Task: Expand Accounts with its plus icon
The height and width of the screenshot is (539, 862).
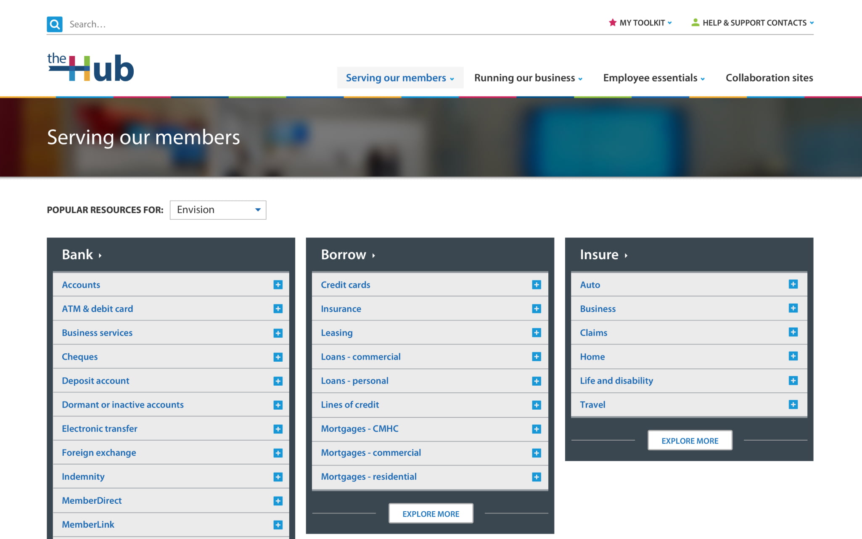Action: 278,285
